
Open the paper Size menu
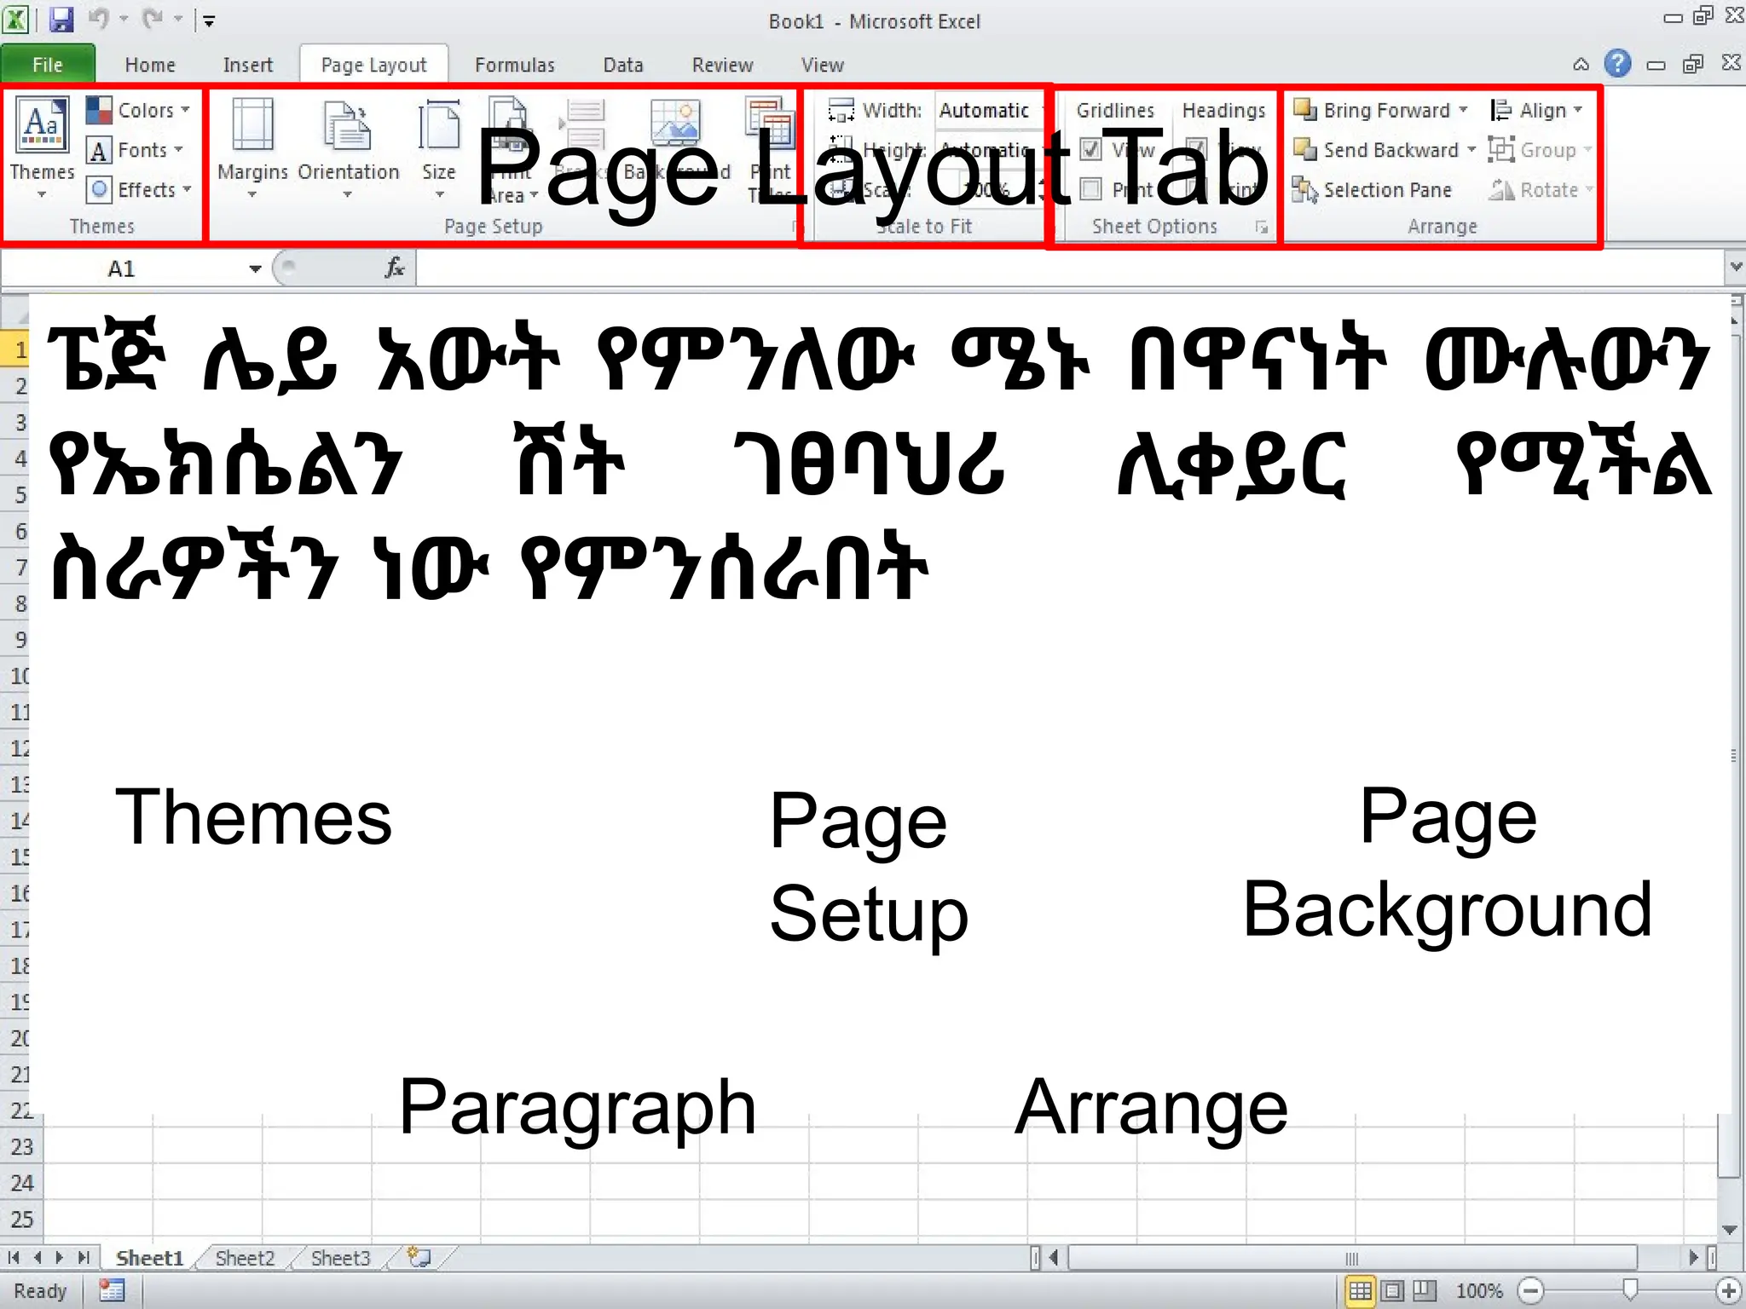click(439, 147)
